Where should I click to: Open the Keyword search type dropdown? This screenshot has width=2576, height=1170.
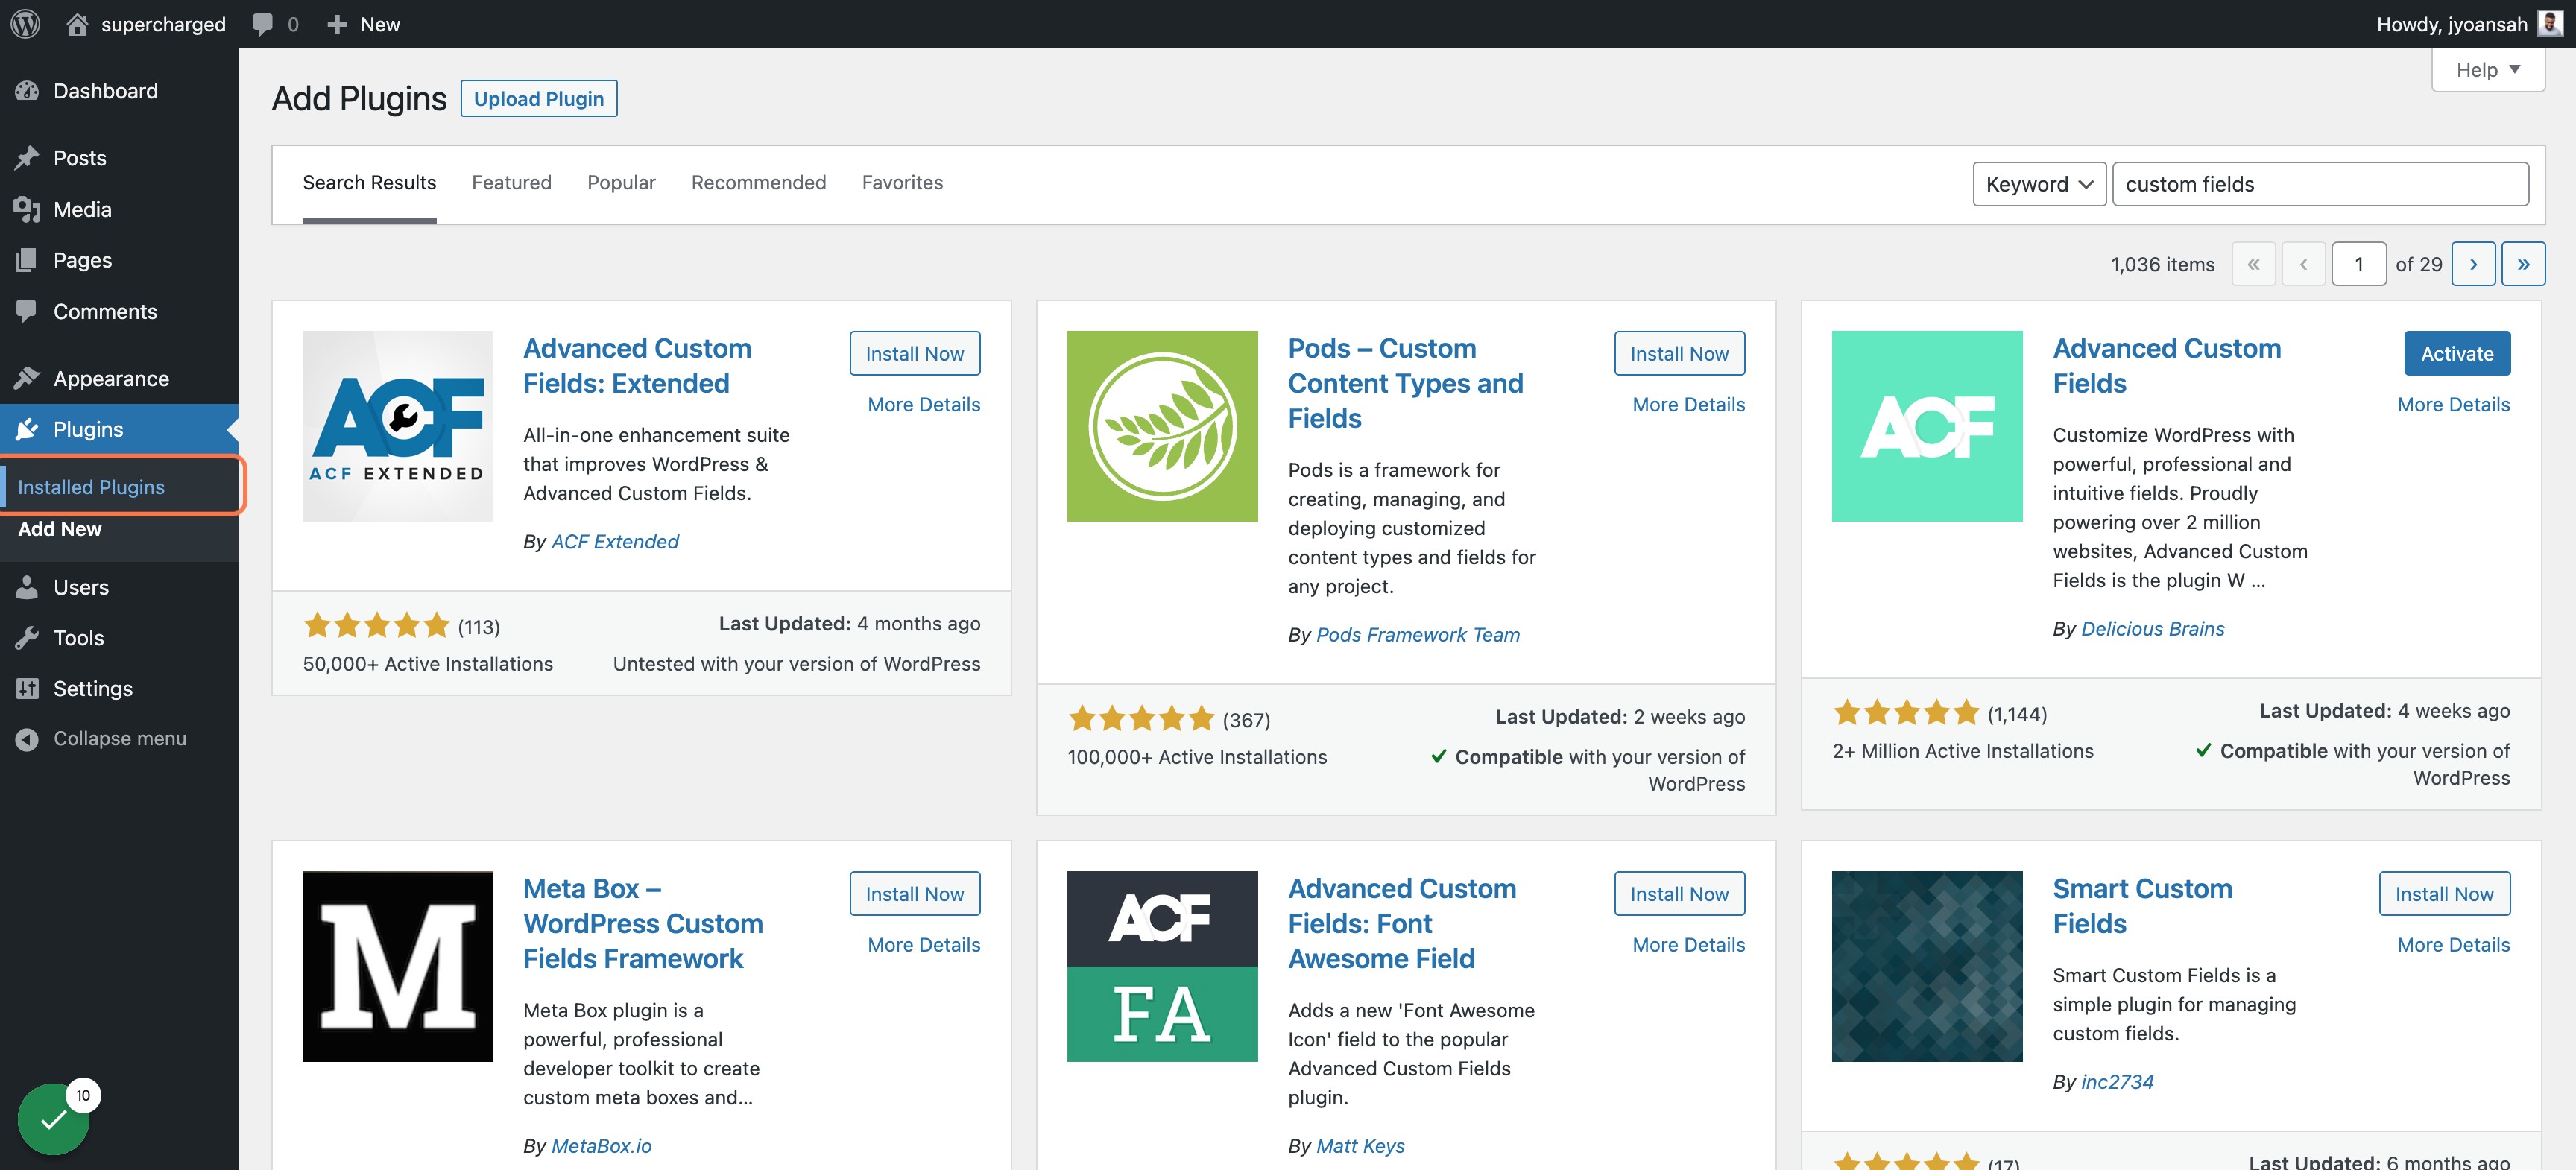click(2039, 184)
